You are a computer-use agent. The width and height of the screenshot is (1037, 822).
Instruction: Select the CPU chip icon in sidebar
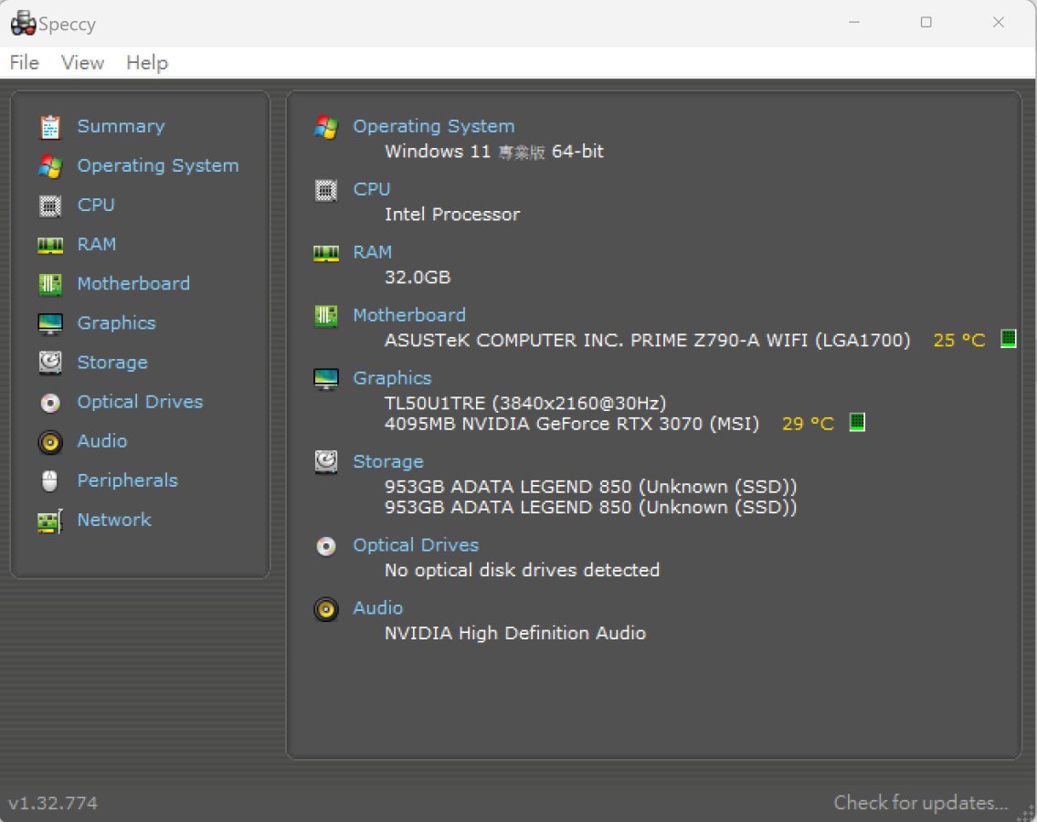point(50,205)
